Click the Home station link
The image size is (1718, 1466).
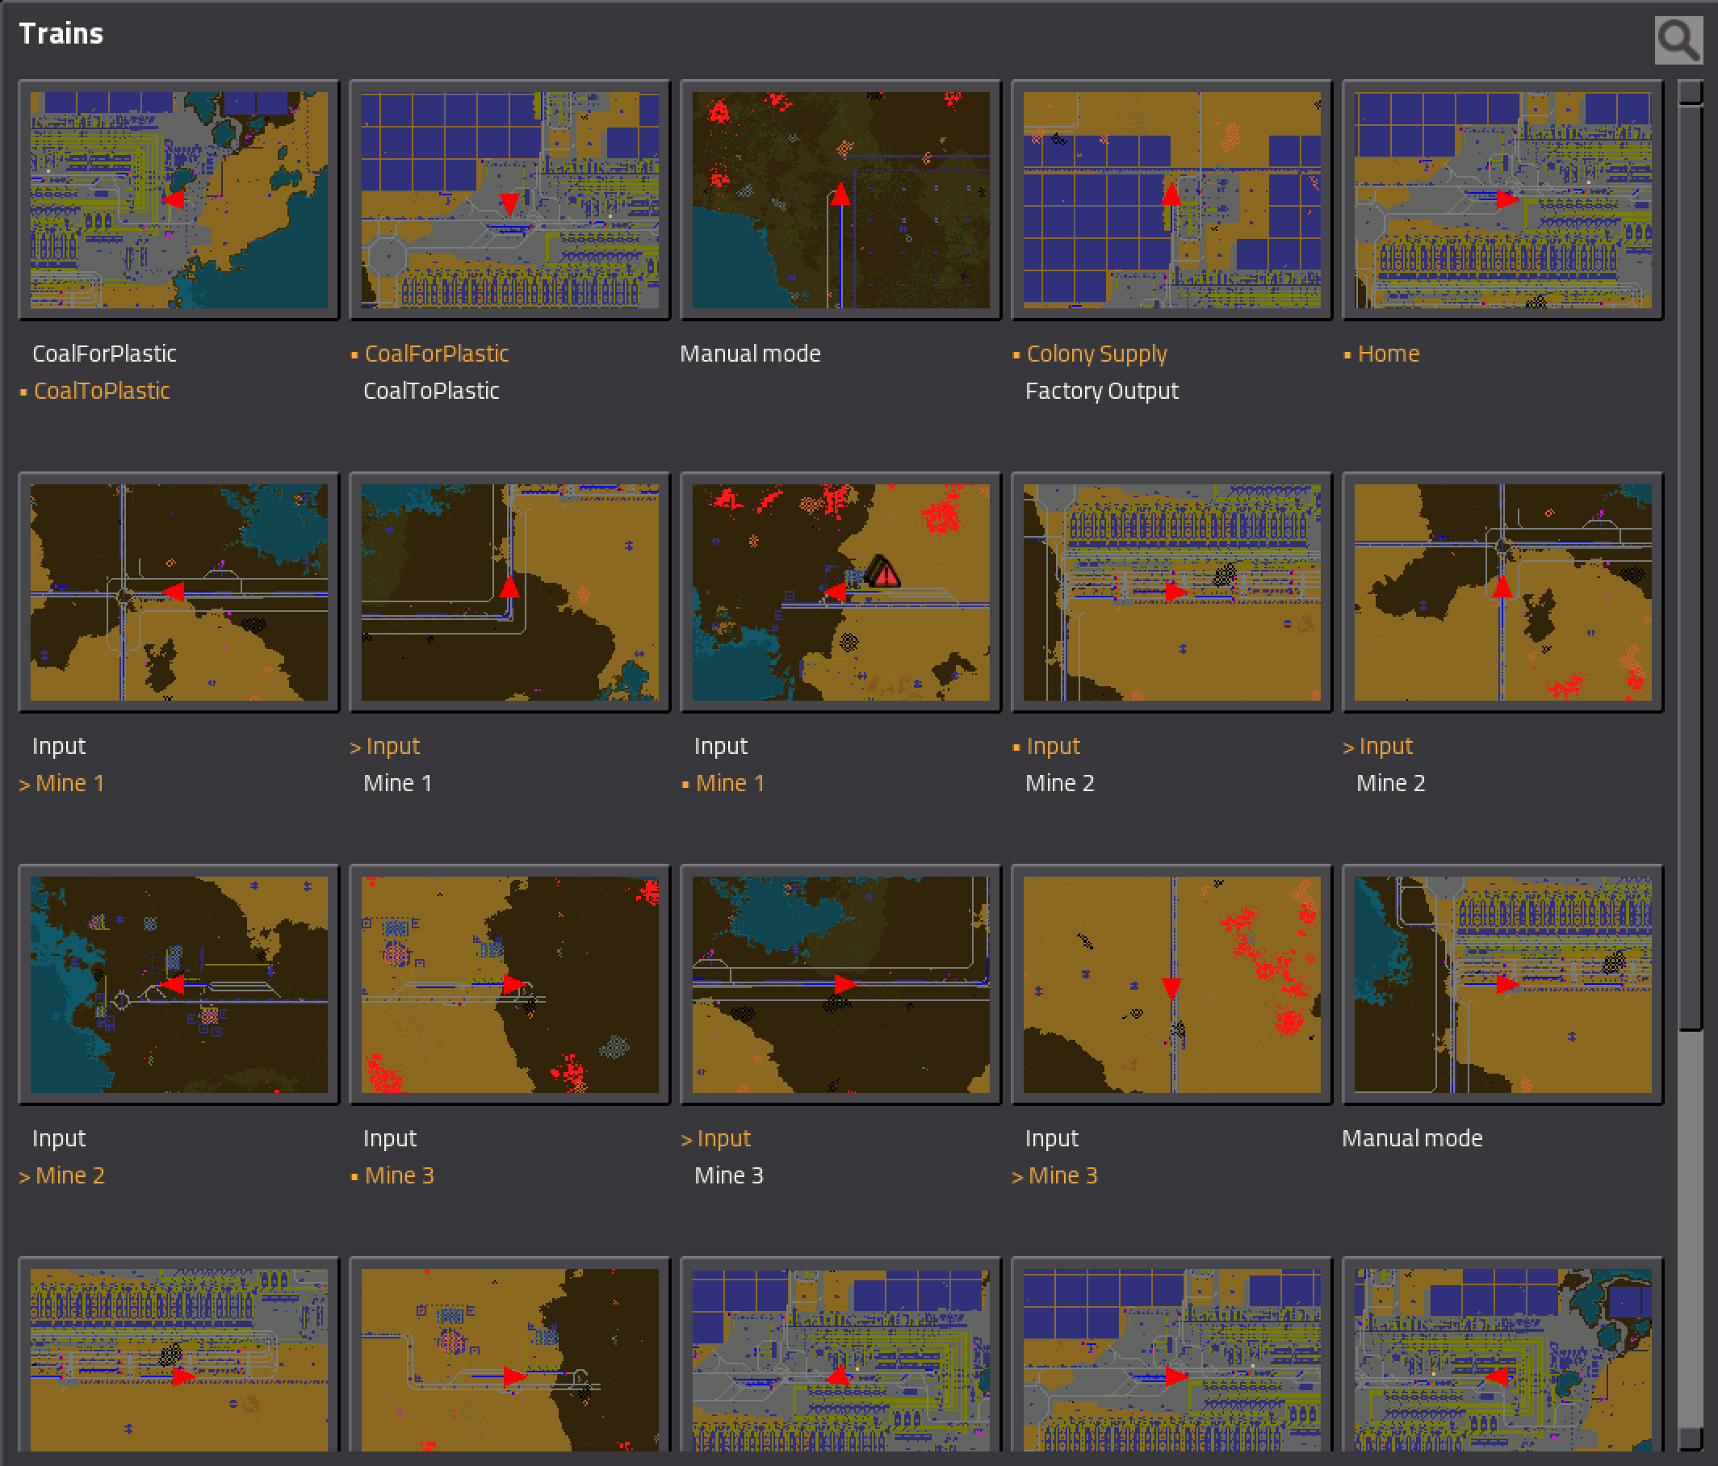1387,354
